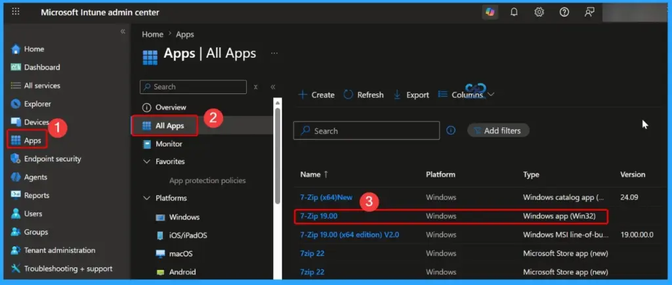Click Add filters button

(x=499, y=131)
